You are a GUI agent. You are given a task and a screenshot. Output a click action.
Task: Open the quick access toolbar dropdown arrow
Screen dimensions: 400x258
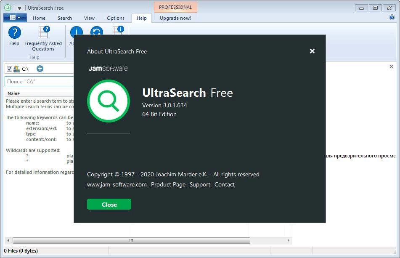pos(19,8)
